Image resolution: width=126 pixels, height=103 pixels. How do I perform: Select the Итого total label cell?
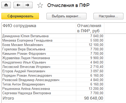[x=39, y=98]
